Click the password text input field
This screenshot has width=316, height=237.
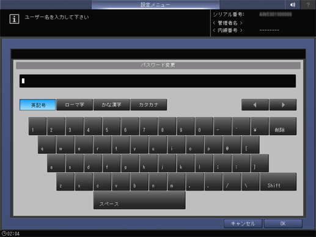pyautogui.click(x=158, y=81)
